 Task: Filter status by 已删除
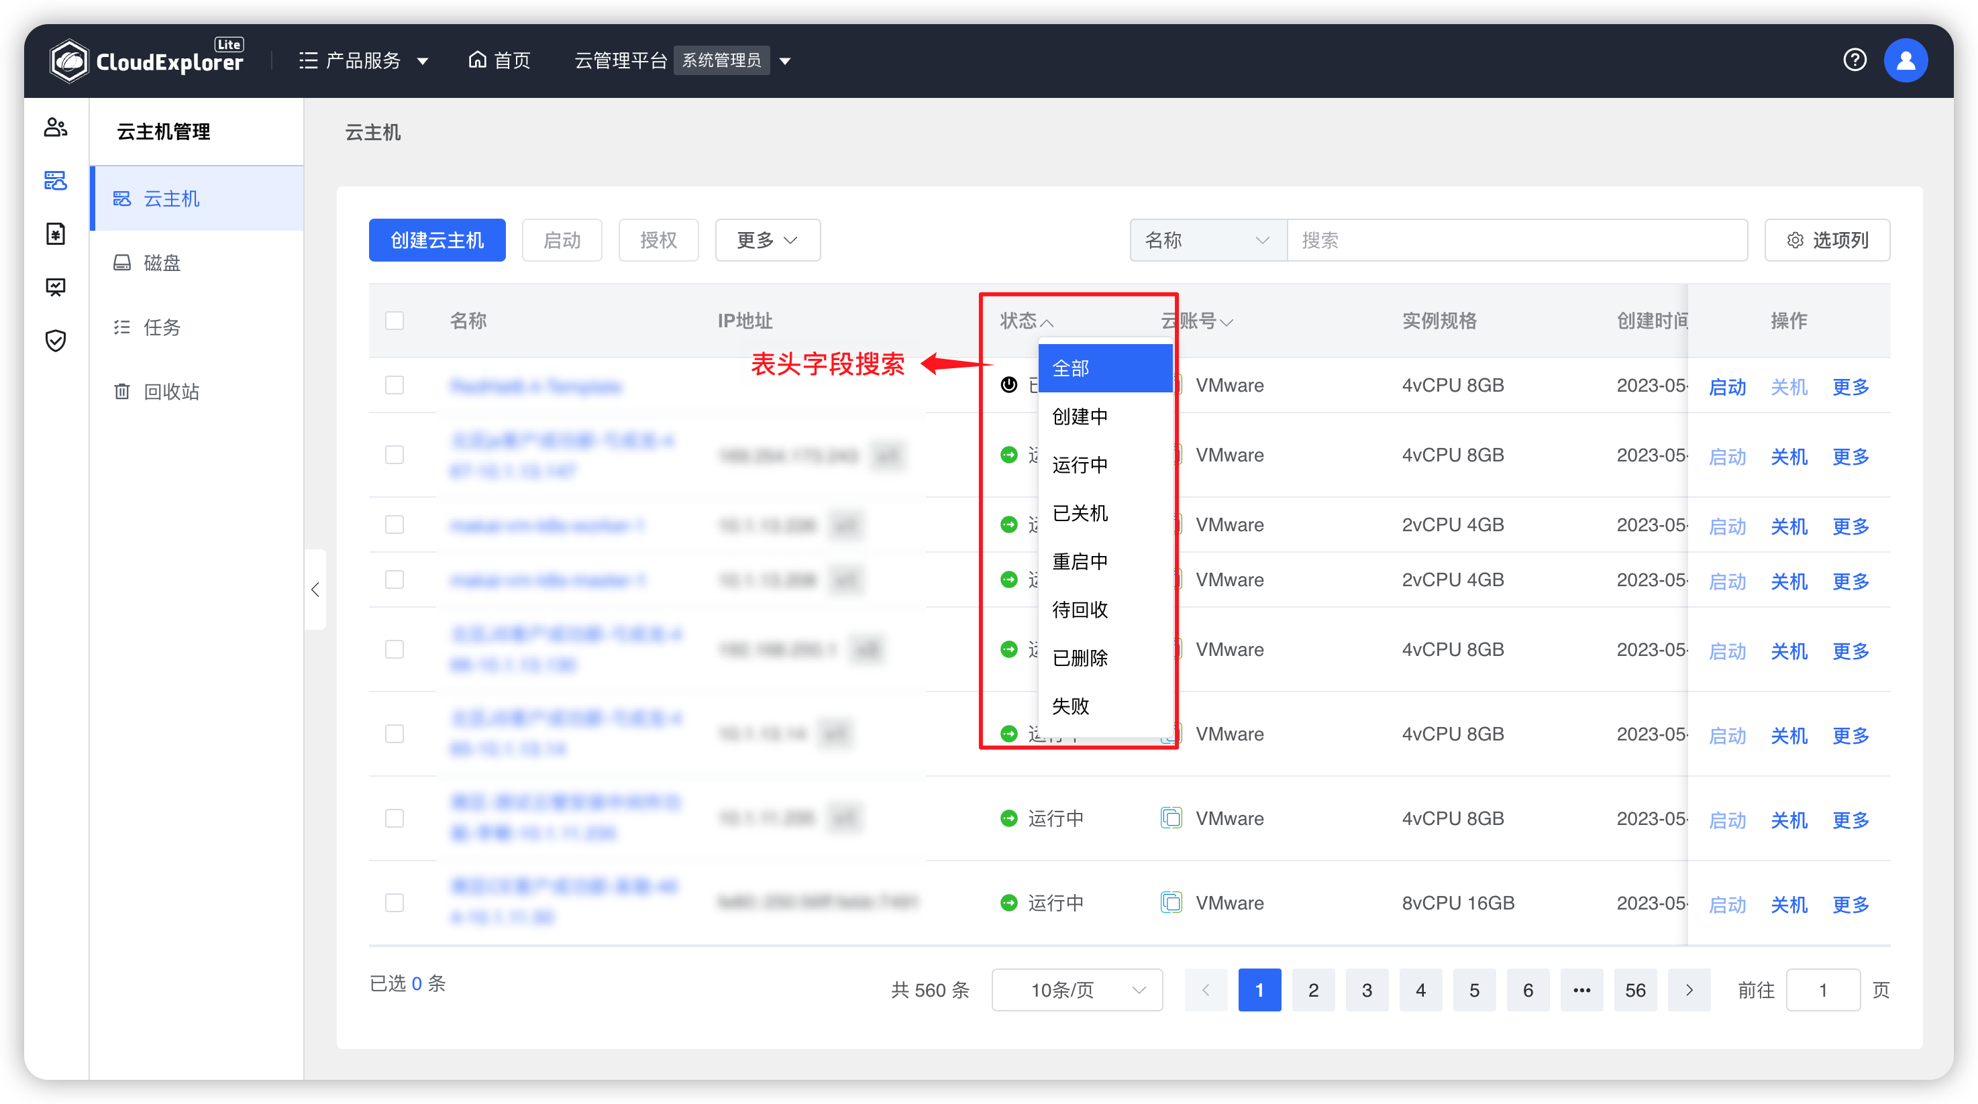[1105, 658]
